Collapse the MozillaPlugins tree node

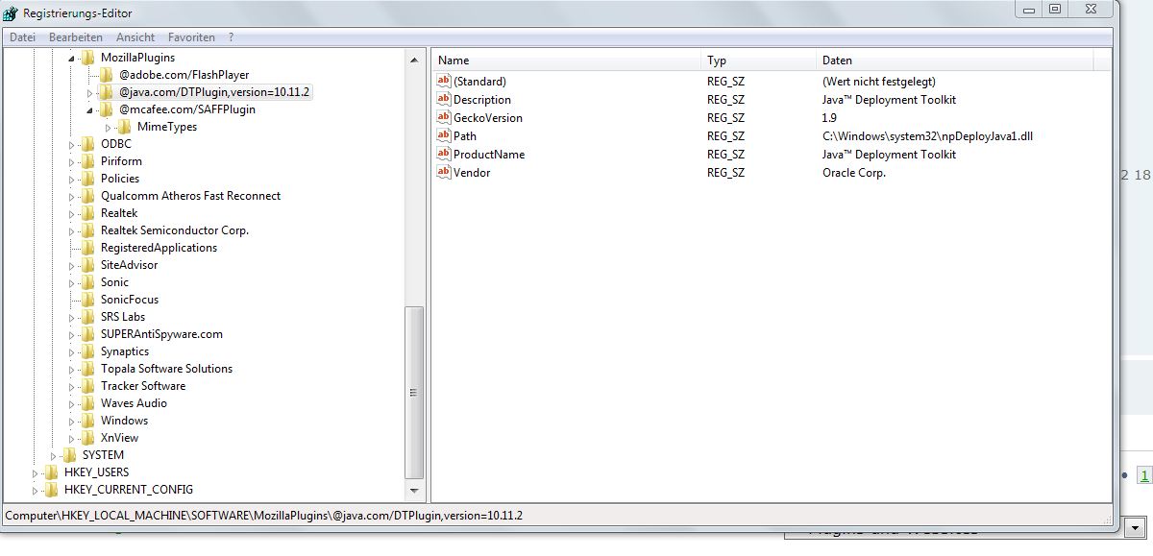pyautogui.click(x=71, y=59)
